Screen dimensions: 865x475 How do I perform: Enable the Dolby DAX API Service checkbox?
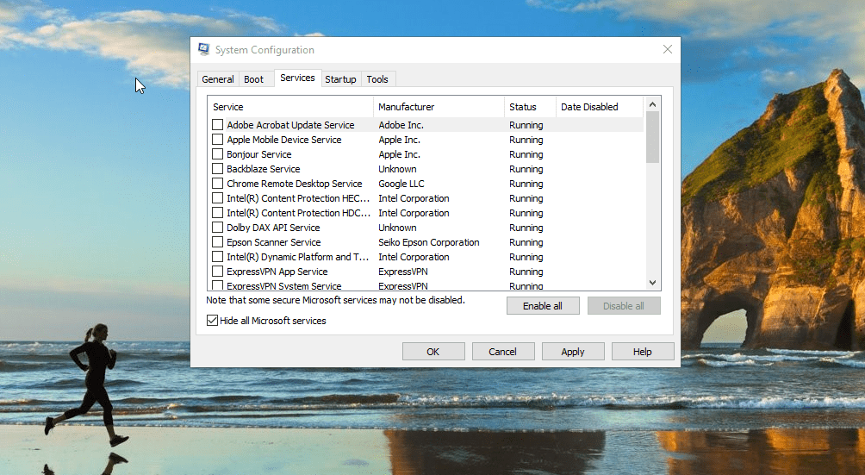pos(218,228)
